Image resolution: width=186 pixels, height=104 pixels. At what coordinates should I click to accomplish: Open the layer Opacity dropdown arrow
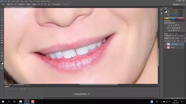(185, 38)
